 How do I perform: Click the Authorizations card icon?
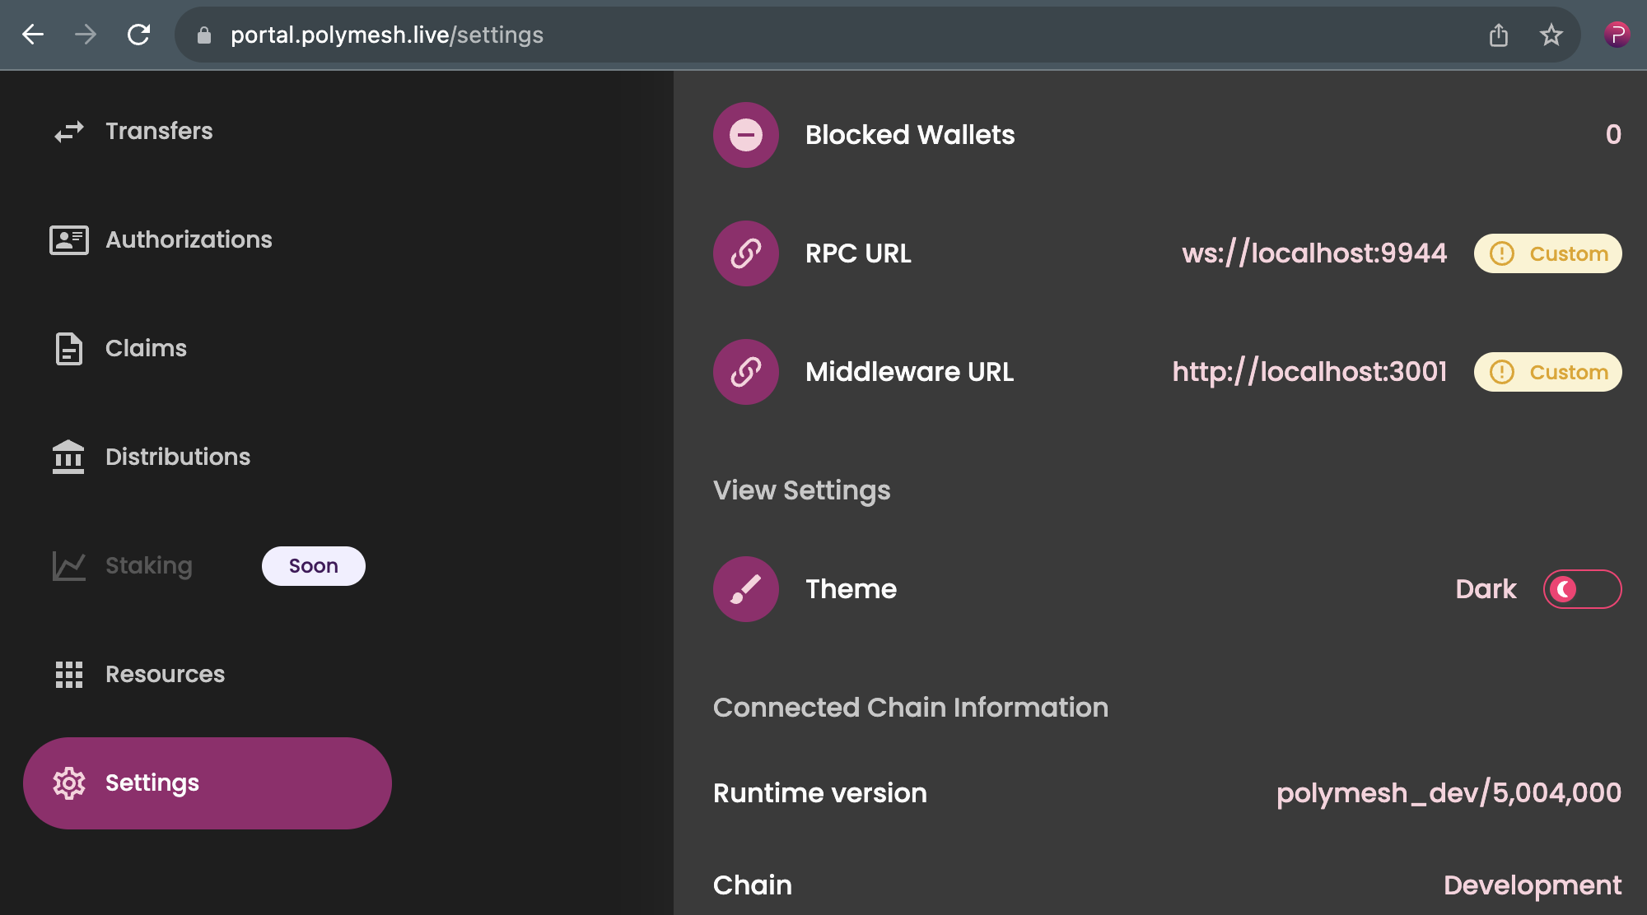coord(69,239)
